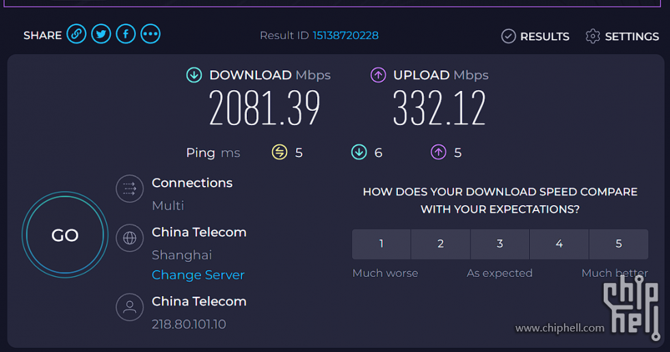Click the Change Server link

198,275
